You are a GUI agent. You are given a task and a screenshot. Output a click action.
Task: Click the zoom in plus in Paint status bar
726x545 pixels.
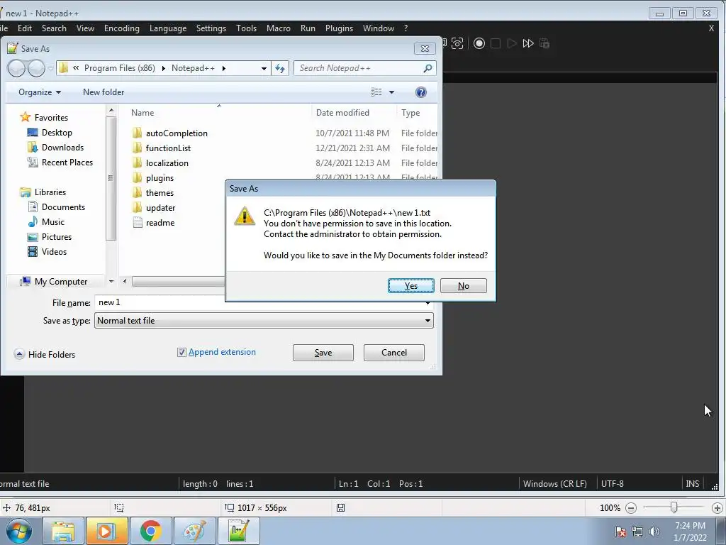point(717,508)
